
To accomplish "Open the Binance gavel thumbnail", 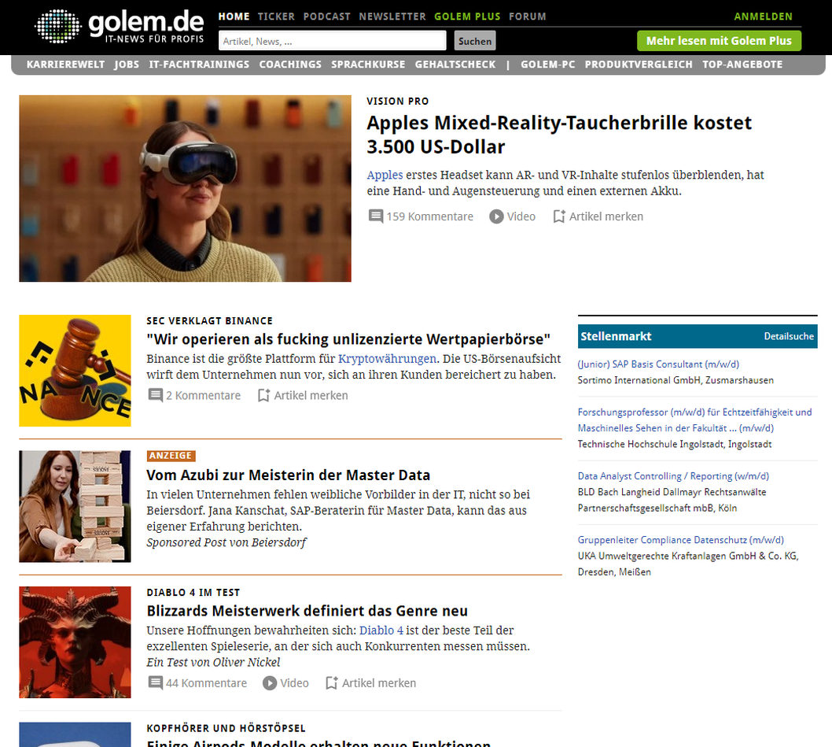I will coord(75,371).
